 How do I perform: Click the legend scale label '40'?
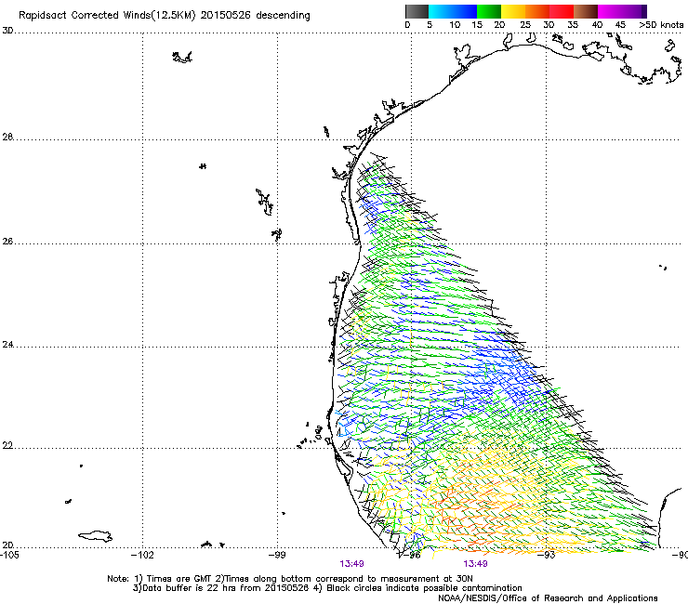(597, 25)
